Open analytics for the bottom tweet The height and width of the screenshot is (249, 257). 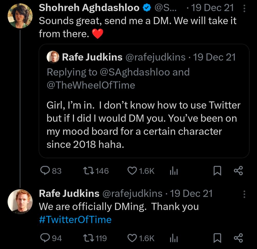click(173, 238)
